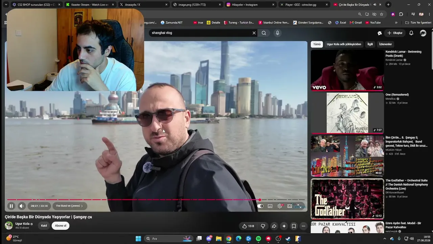This screenshot has height=244, width=433.
Task: Click the 'Oluştur' create button
Action: pyautogui.click(x=395, y=33)
